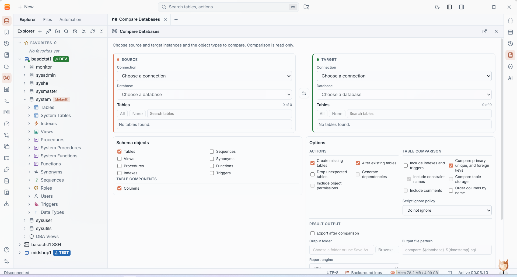
Task: Enable the Triggers checkbox
Action: pos(212,173)
